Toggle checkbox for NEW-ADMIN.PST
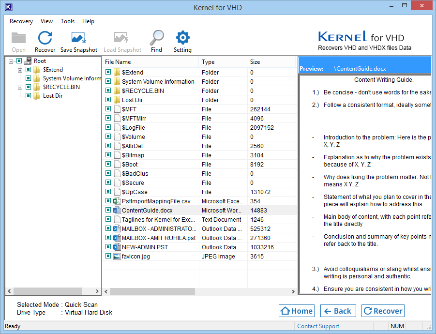This screenshot has height=334, width=436. click(108, 246)
